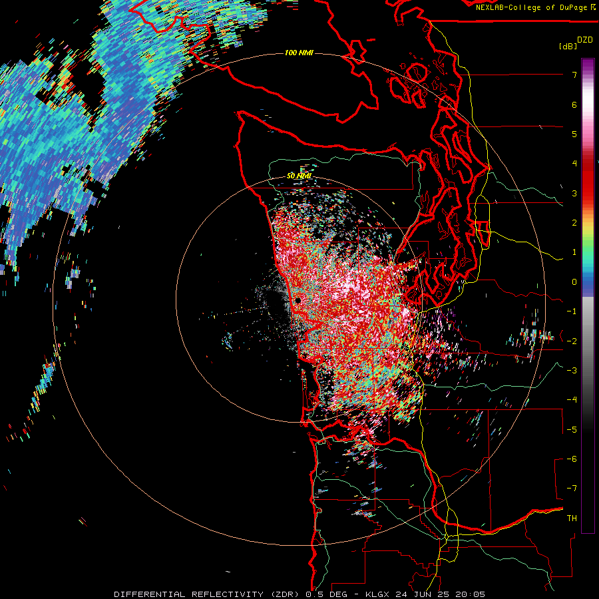Click the 2 dB value on color scale
Image resolution: width=599 pixels, height=599 pixels.
pyautogui.click(x=574, y=223)
